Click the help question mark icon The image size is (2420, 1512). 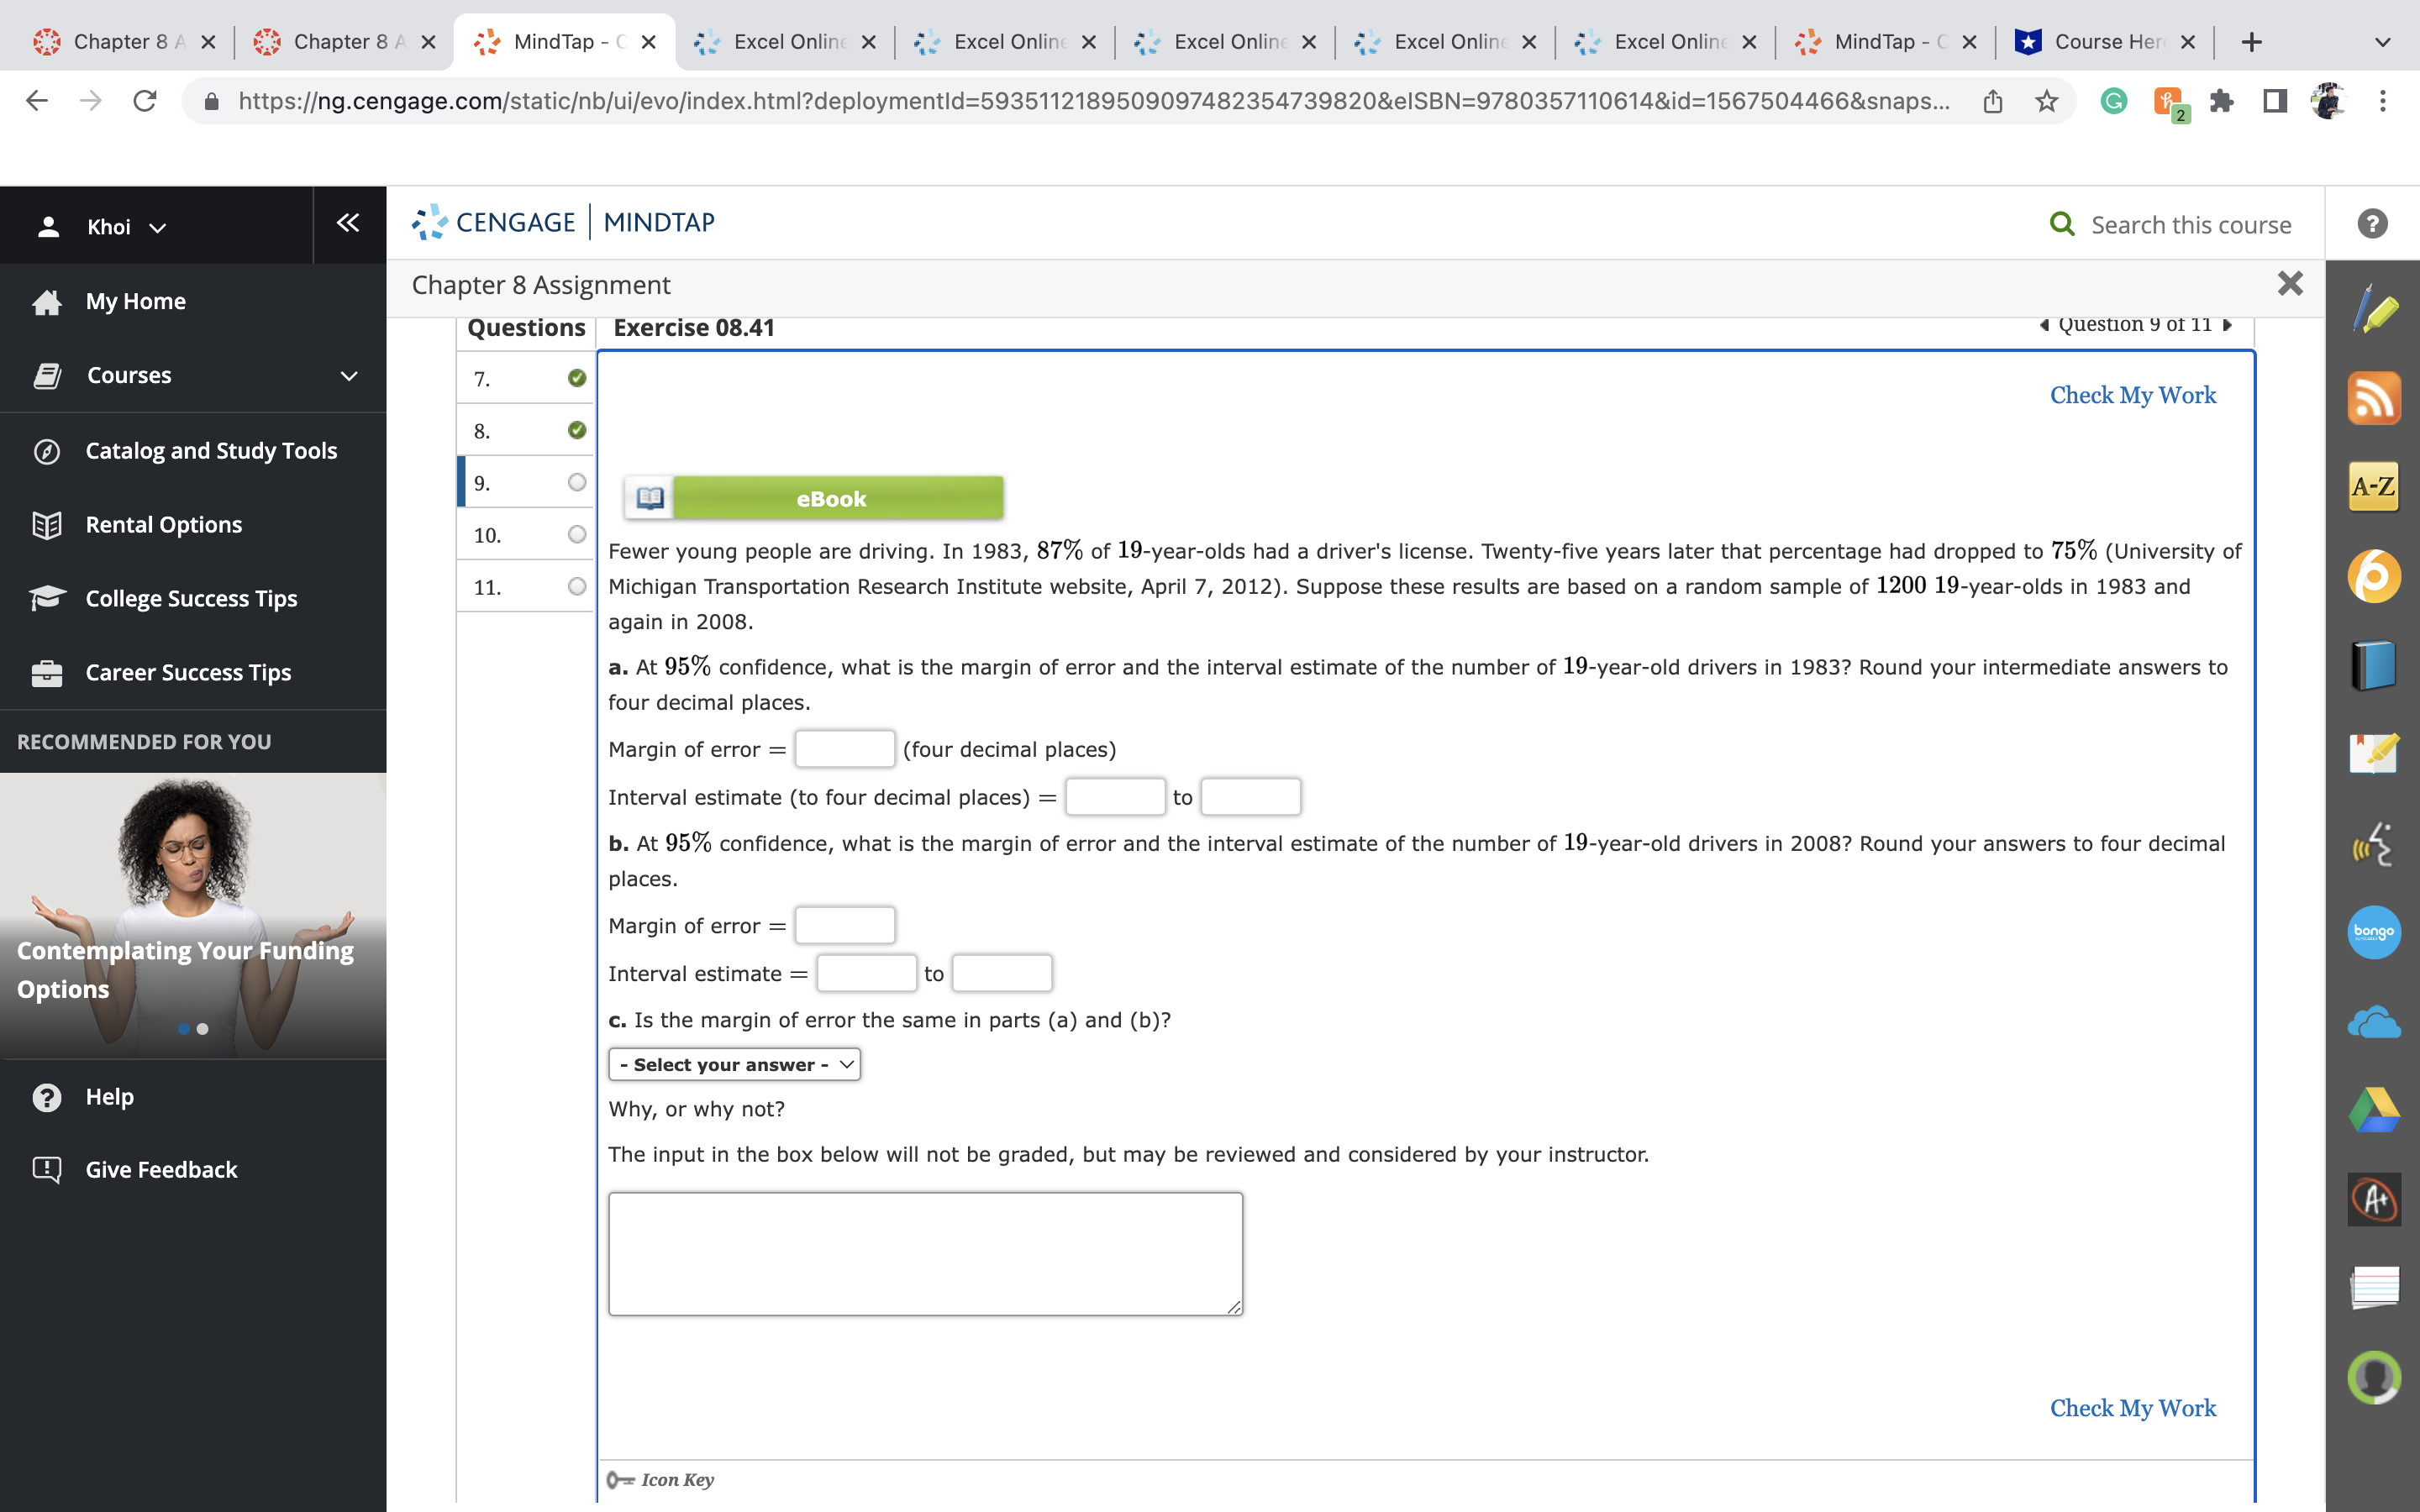(2372, 224)
